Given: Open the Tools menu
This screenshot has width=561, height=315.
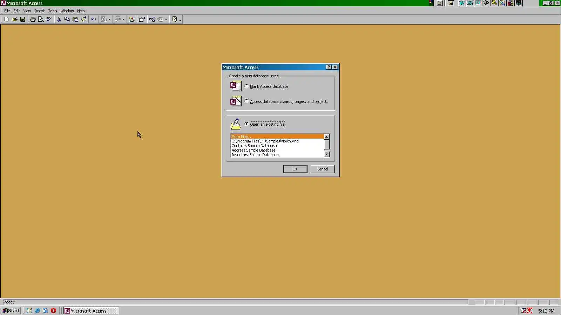Looking at the screenshot, I should tap(53, 11).
